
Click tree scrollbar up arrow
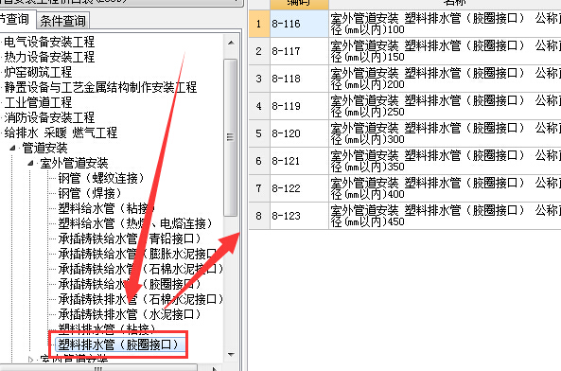[x=231, y=43]
